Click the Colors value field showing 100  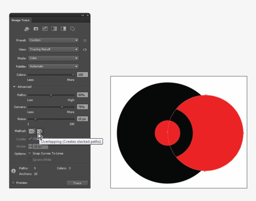pos(83,75)
